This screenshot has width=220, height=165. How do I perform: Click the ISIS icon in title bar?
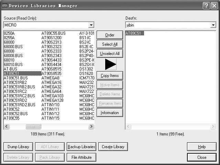(4, 5)
